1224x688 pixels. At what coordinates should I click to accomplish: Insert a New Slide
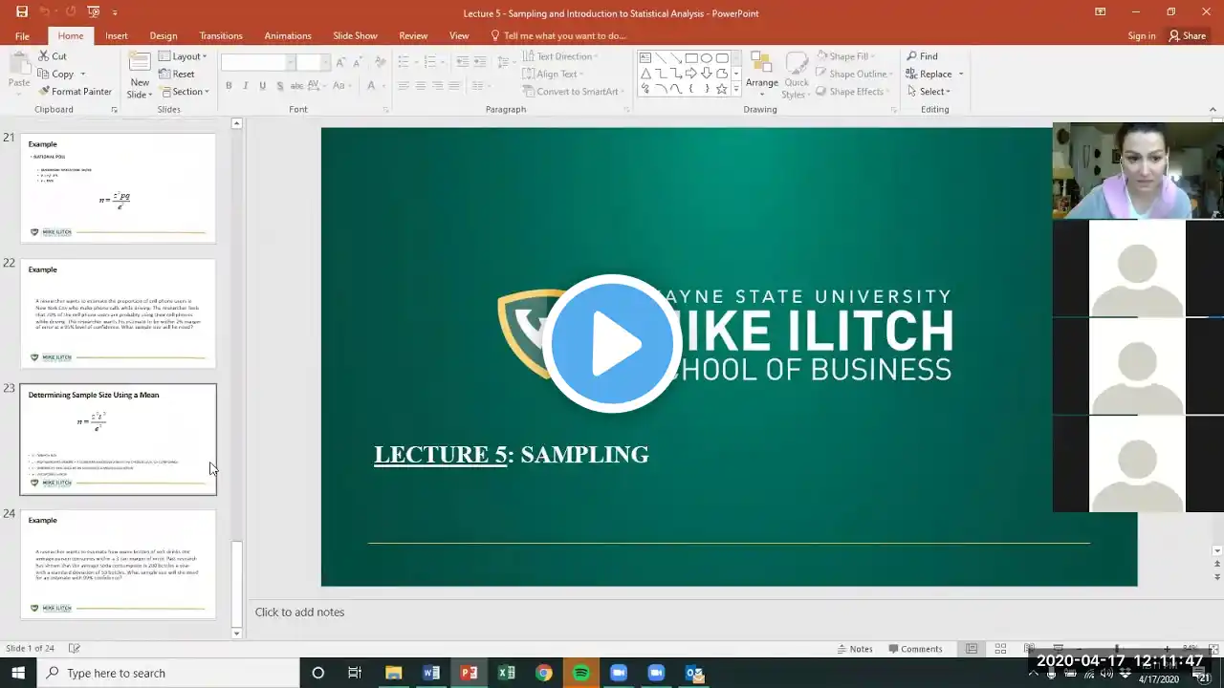pos(140,74)
